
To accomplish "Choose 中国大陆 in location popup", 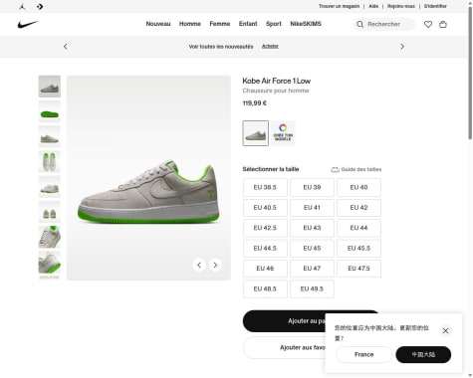I will [423, 354].
